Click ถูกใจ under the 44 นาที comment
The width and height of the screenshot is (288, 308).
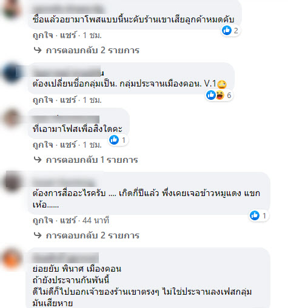pyautogui.click(x=43, y=220)
